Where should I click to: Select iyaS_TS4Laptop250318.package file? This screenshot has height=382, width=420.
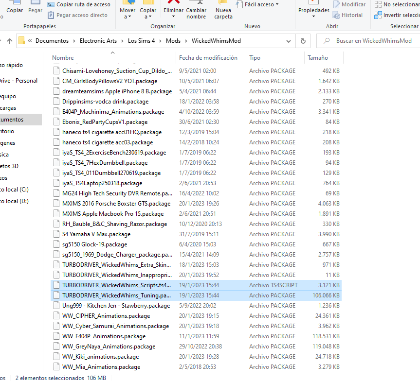[196, 183]
